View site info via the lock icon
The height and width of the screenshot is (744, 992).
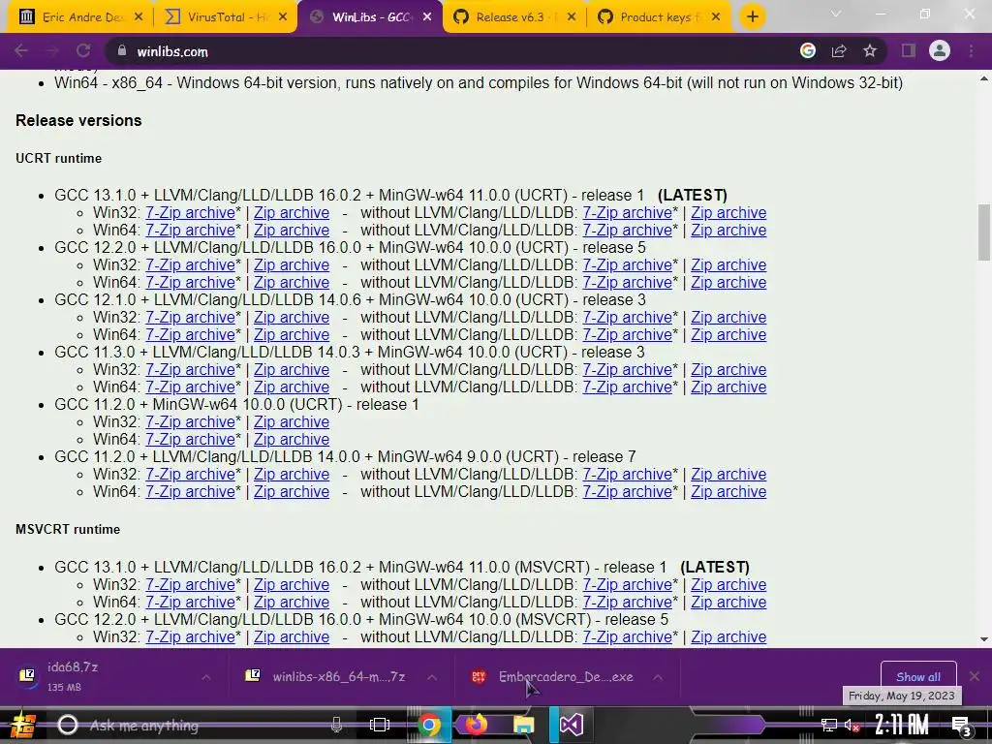coord(121,51)
